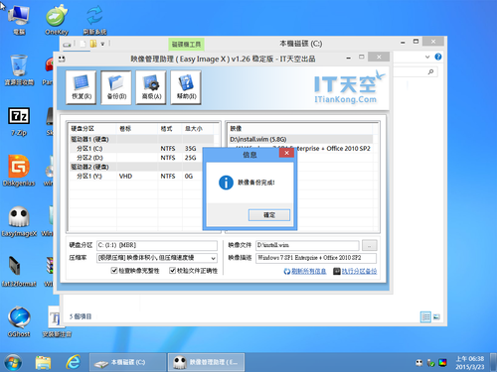This screenshot has height=372, width=497.
Task: Click the 总大小 column header
Action: 198,128
